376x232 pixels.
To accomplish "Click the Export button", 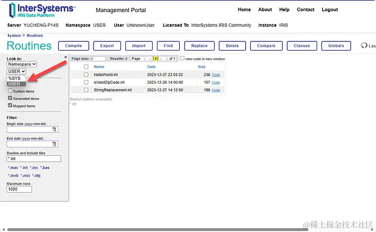I will click(107, 46).
